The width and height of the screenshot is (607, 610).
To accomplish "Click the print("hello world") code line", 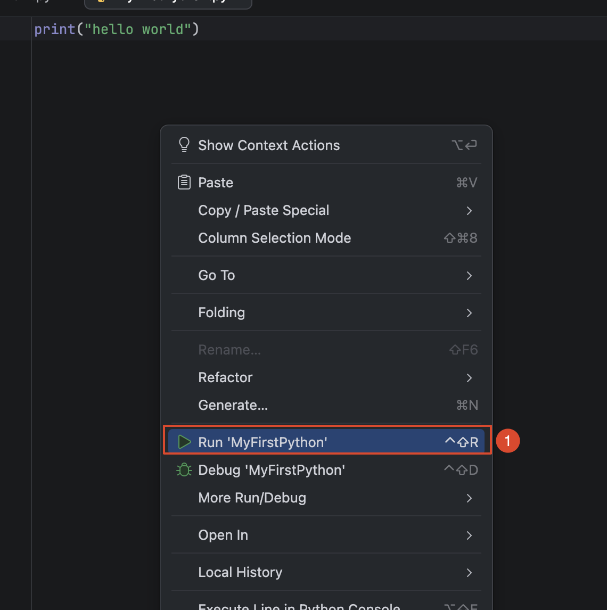I will [x=117, y=29].
